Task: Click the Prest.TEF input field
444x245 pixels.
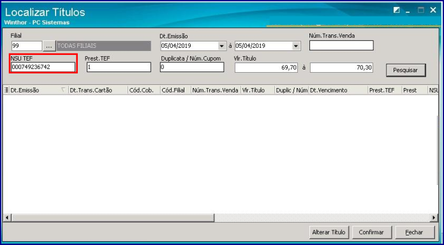Action: click(x=119, y=67)
